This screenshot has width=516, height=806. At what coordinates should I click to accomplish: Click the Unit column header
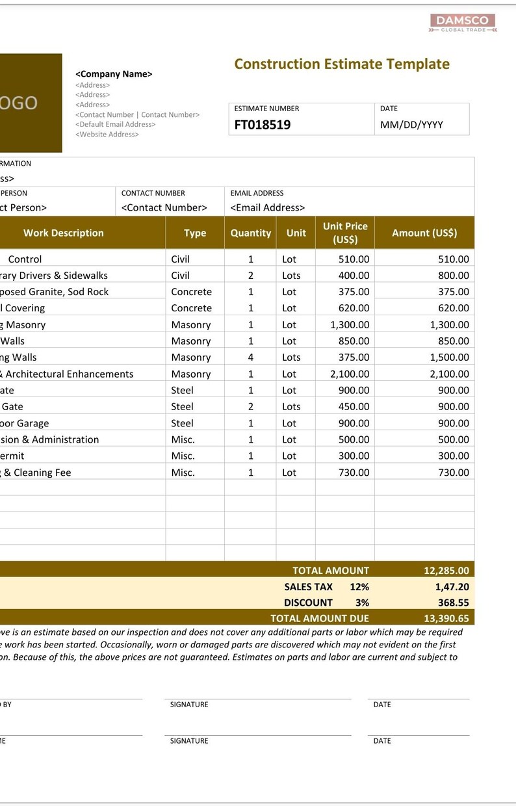click(x=296, y=233)
